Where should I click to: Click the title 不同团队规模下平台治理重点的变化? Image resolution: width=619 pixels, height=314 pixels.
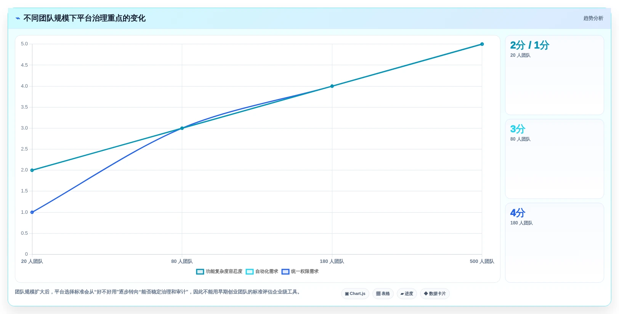[85, 18]
